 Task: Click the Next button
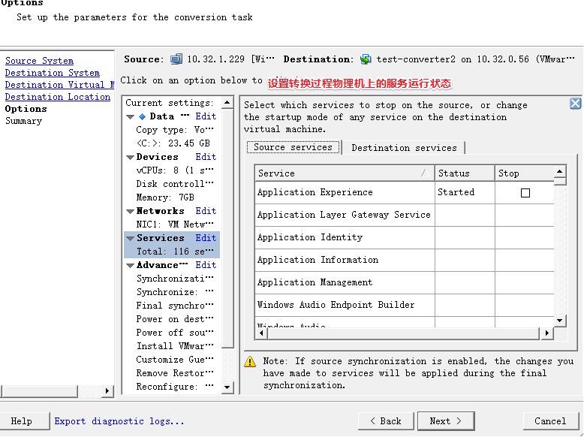[x=445, y=421]
